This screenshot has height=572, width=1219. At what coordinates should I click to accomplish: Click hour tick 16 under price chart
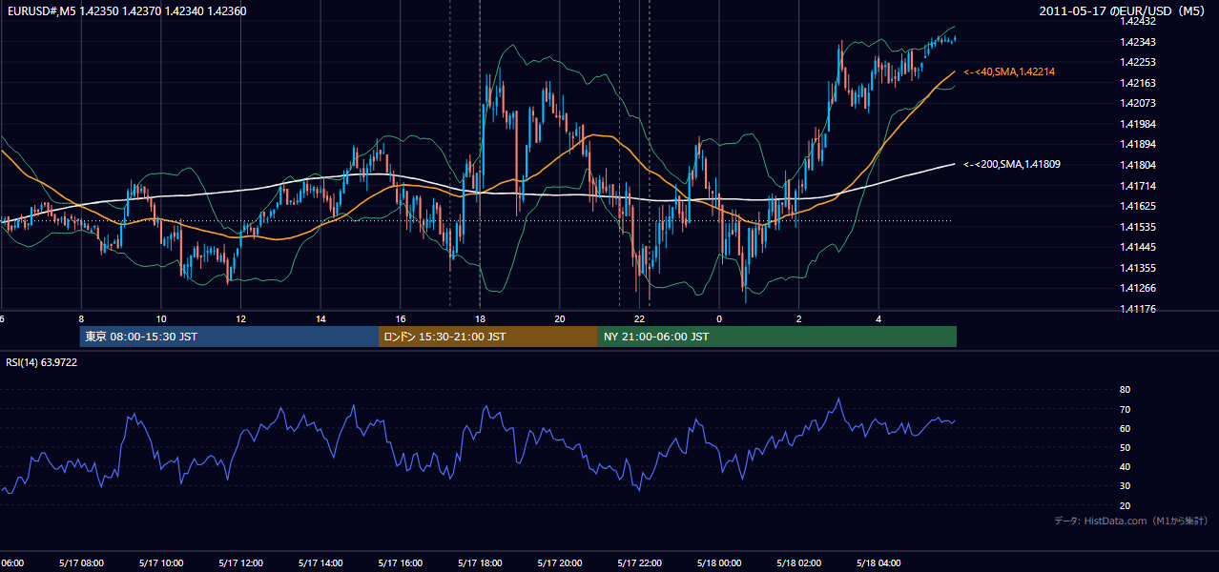click(401, 318)
